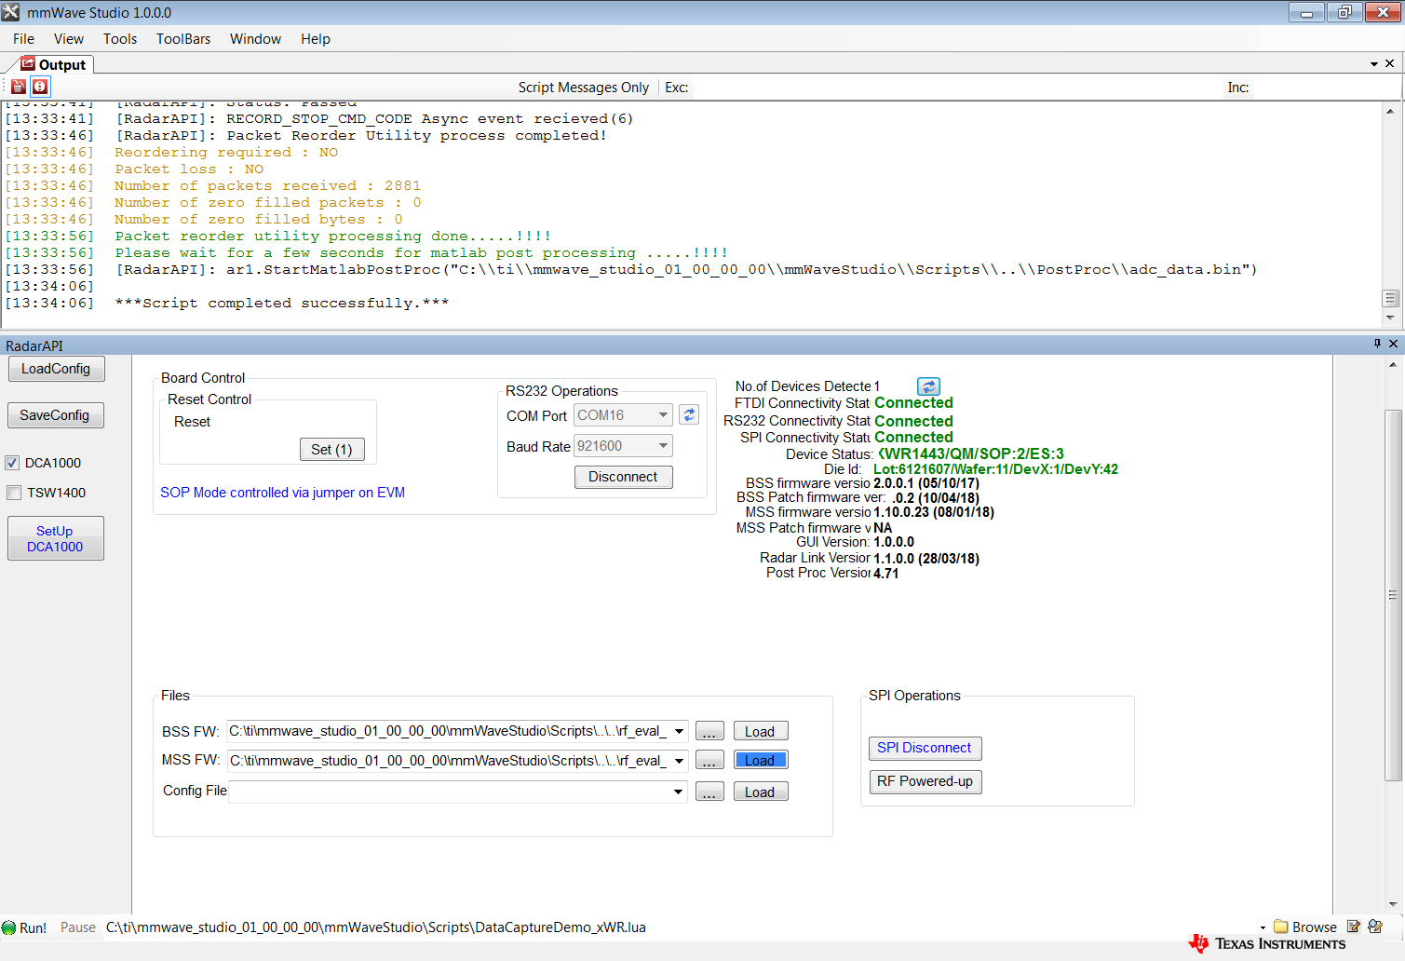Viewport: 1405px width, 961px height.
Task: Open the Config File dropdown
Action: [679, 792]
